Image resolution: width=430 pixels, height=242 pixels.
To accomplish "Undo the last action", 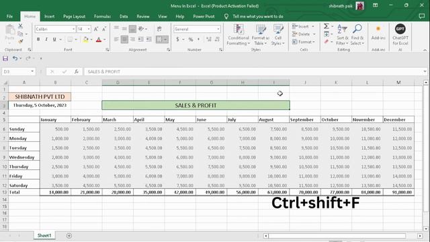I will click(x=15, y=58).
